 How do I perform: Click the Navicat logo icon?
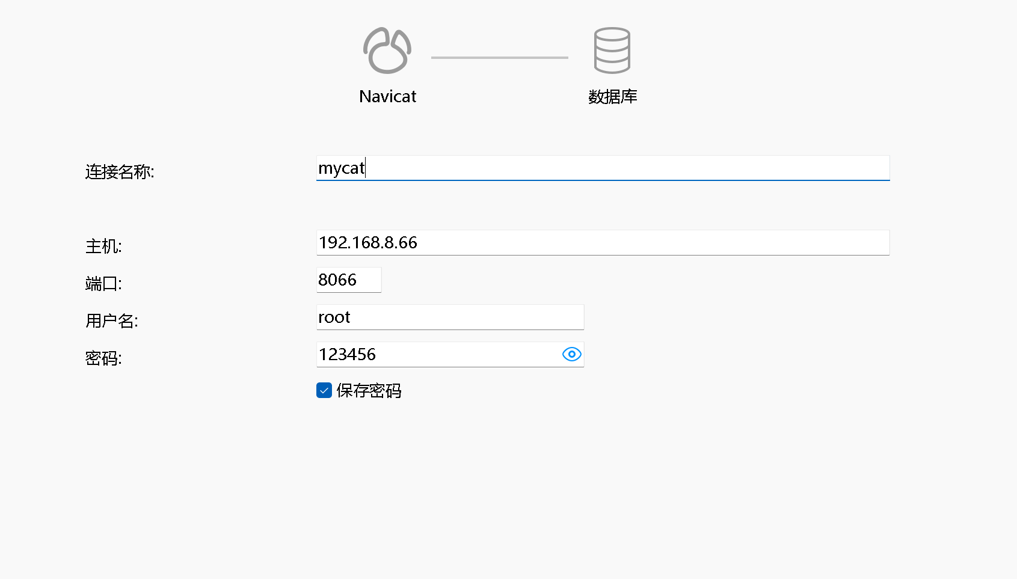click(387, 51)
